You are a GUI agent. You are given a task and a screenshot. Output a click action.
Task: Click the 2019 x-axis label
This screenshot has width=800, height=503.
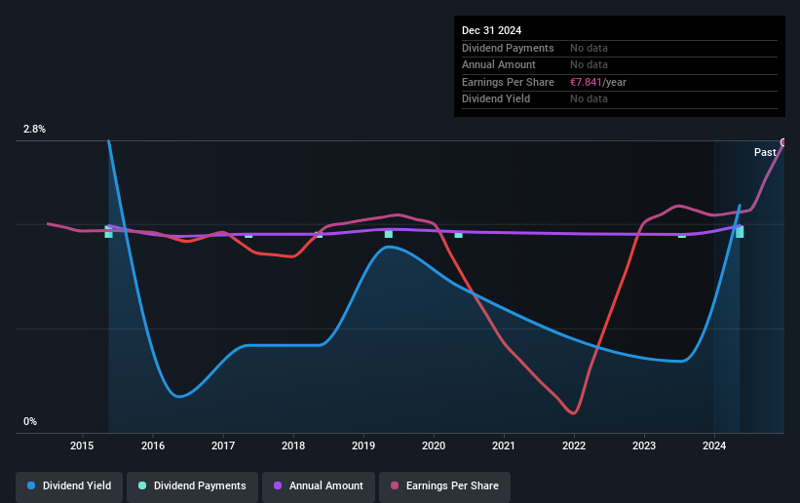point(363,445)
